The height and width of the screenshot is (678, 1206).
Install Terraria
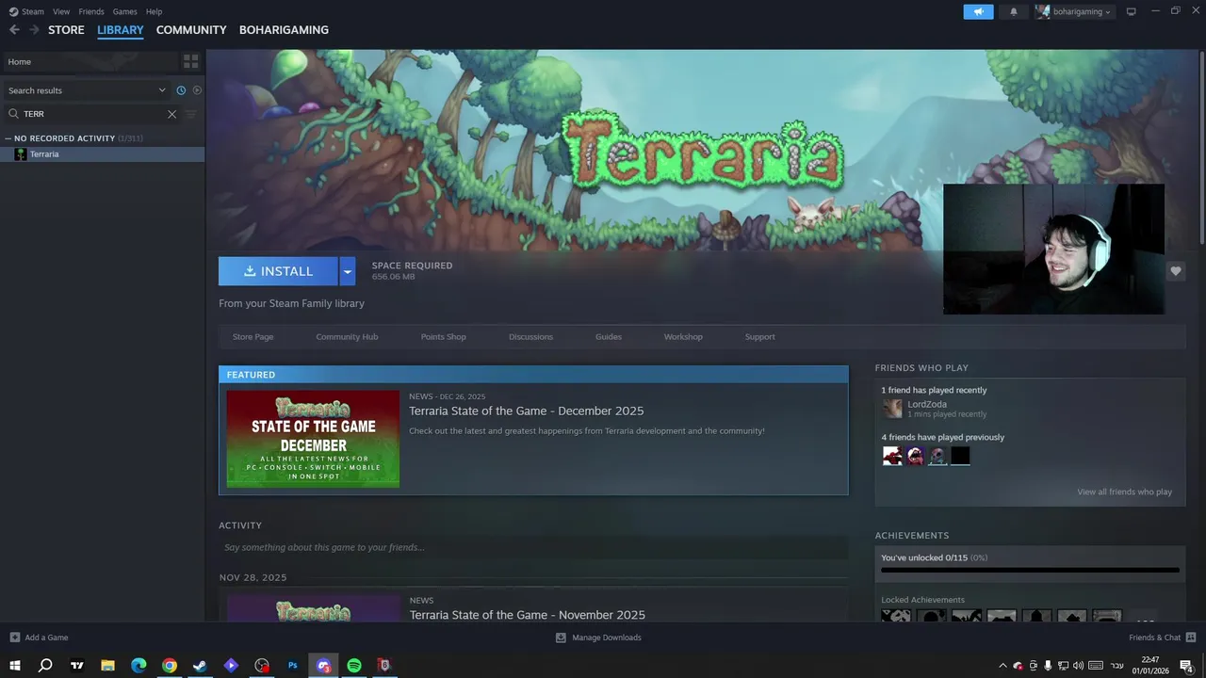[278, 271]
